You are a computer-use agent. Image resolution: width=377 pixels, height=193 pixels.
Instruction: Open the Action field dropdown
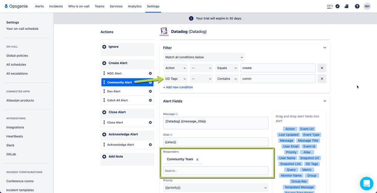pos(175,68)
